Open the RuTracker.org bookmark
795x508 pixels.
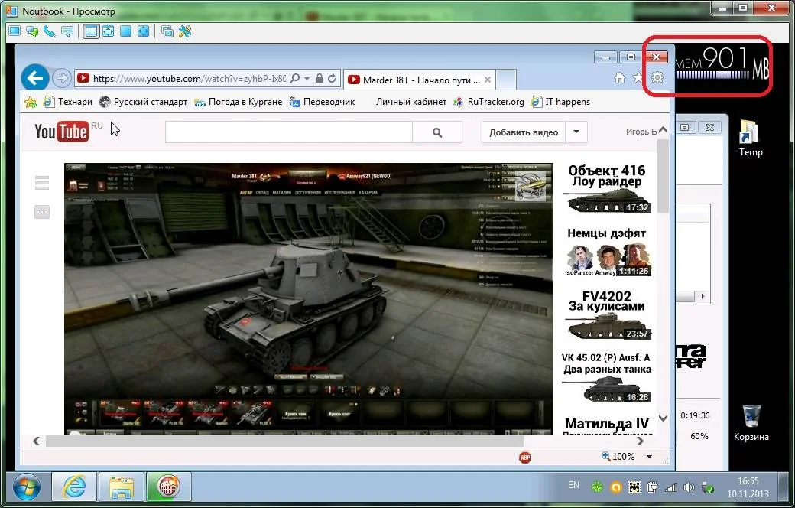click(x=489, y=102)
